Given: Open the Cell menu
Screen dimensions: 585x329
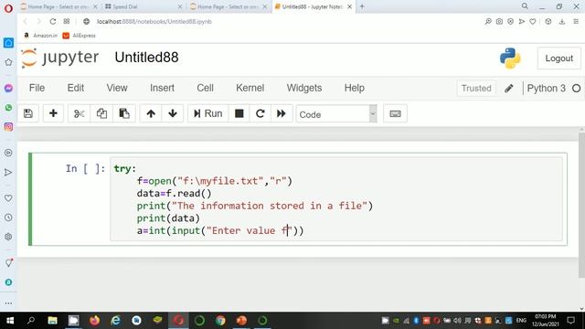Looking at the screenshot, I should (205, 88).
